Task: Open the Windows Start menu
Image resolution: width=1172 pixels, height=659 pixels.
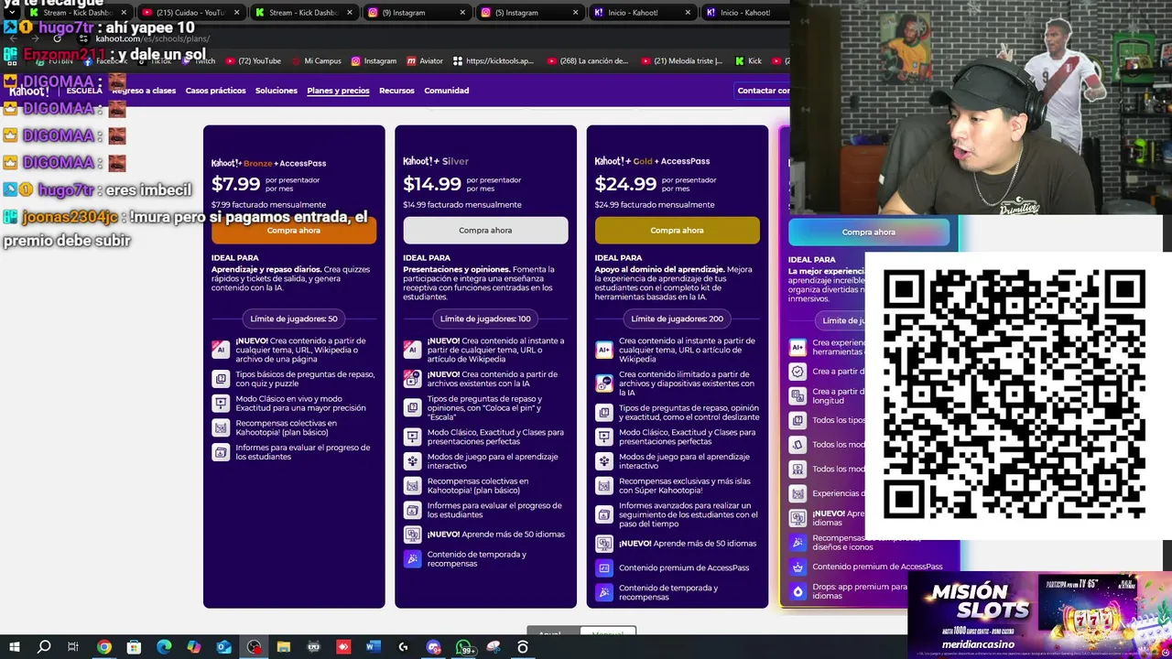Action: click(x=13, y=647)
